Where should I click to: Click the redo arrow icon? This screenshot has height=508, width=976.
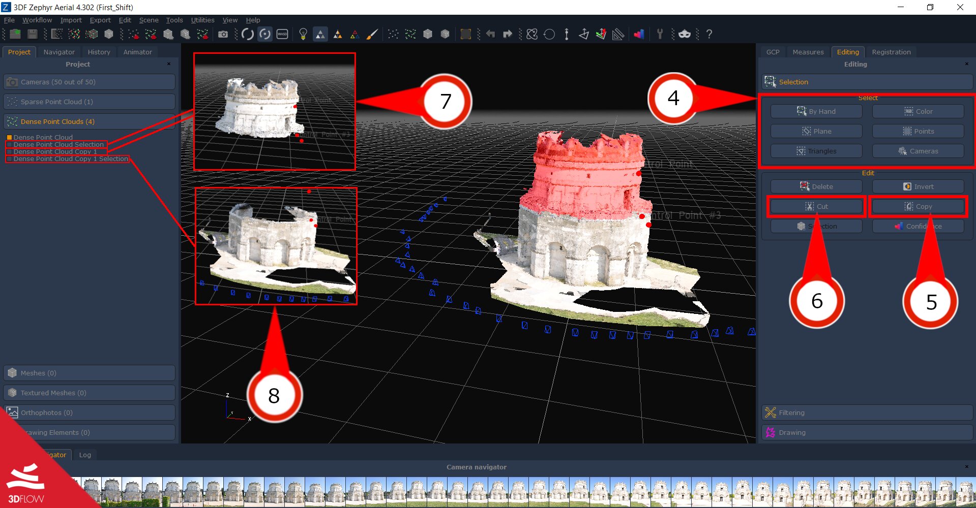tap(507, 34)
